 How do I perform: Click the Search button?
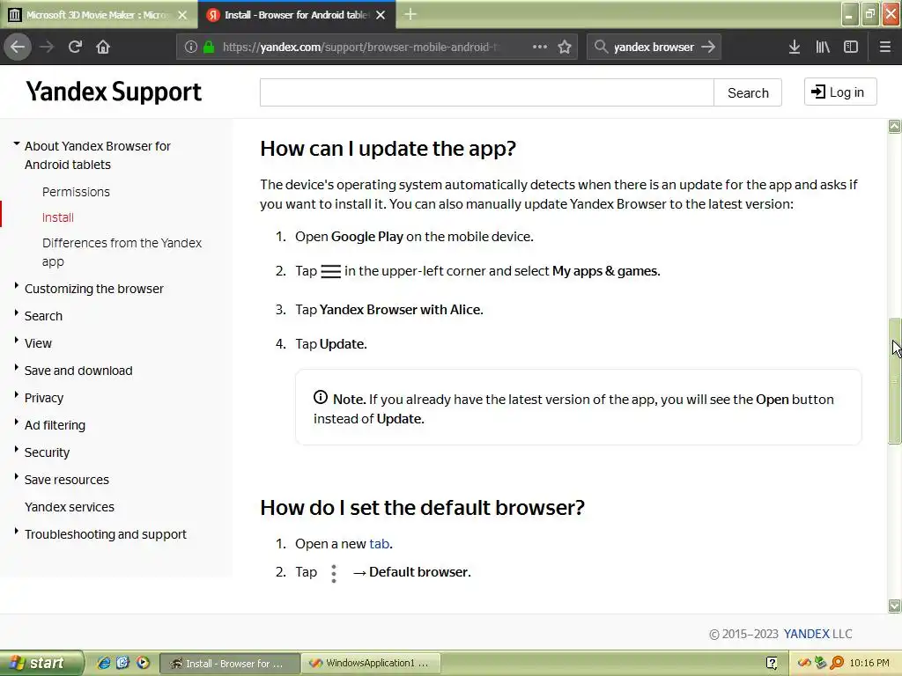[x=748, y=92]
